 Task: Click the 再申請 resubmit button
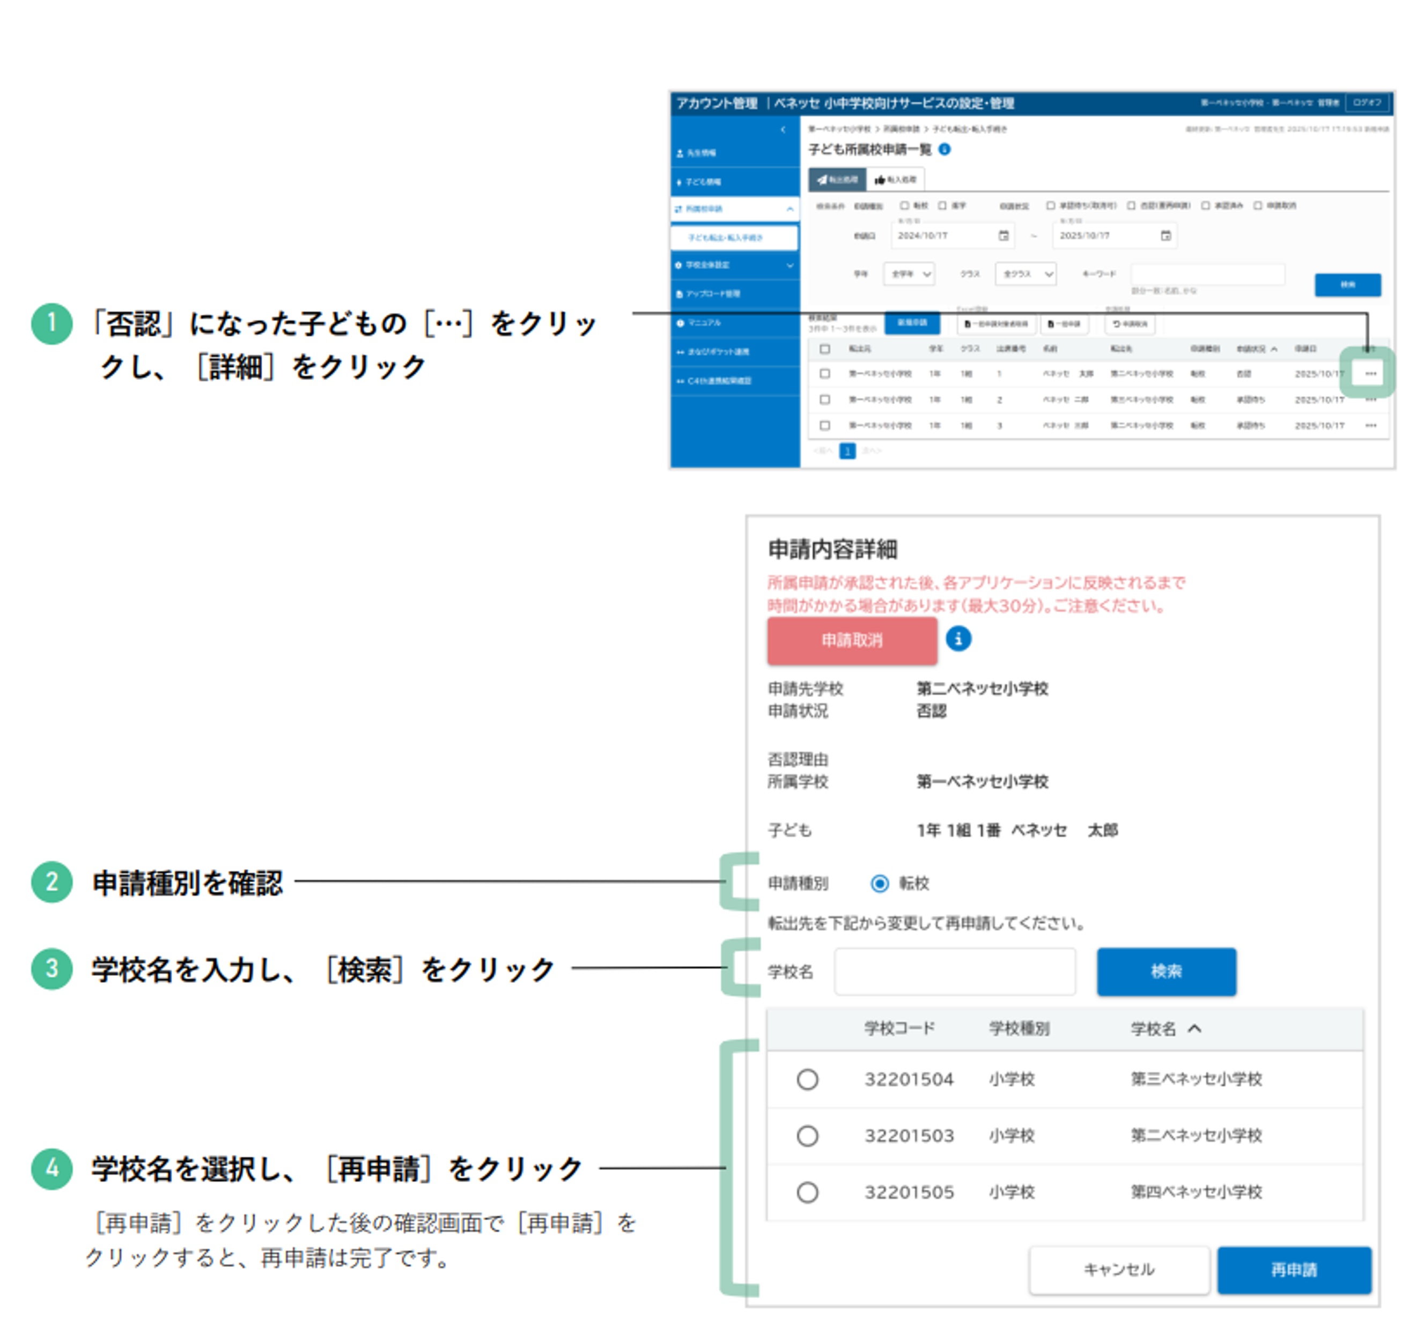coord(1294,1270)
